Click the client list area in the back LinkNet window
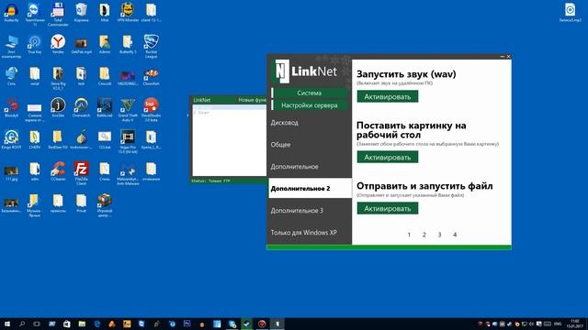This screenshot has height=330, width=588. click(x=229, y=140)
